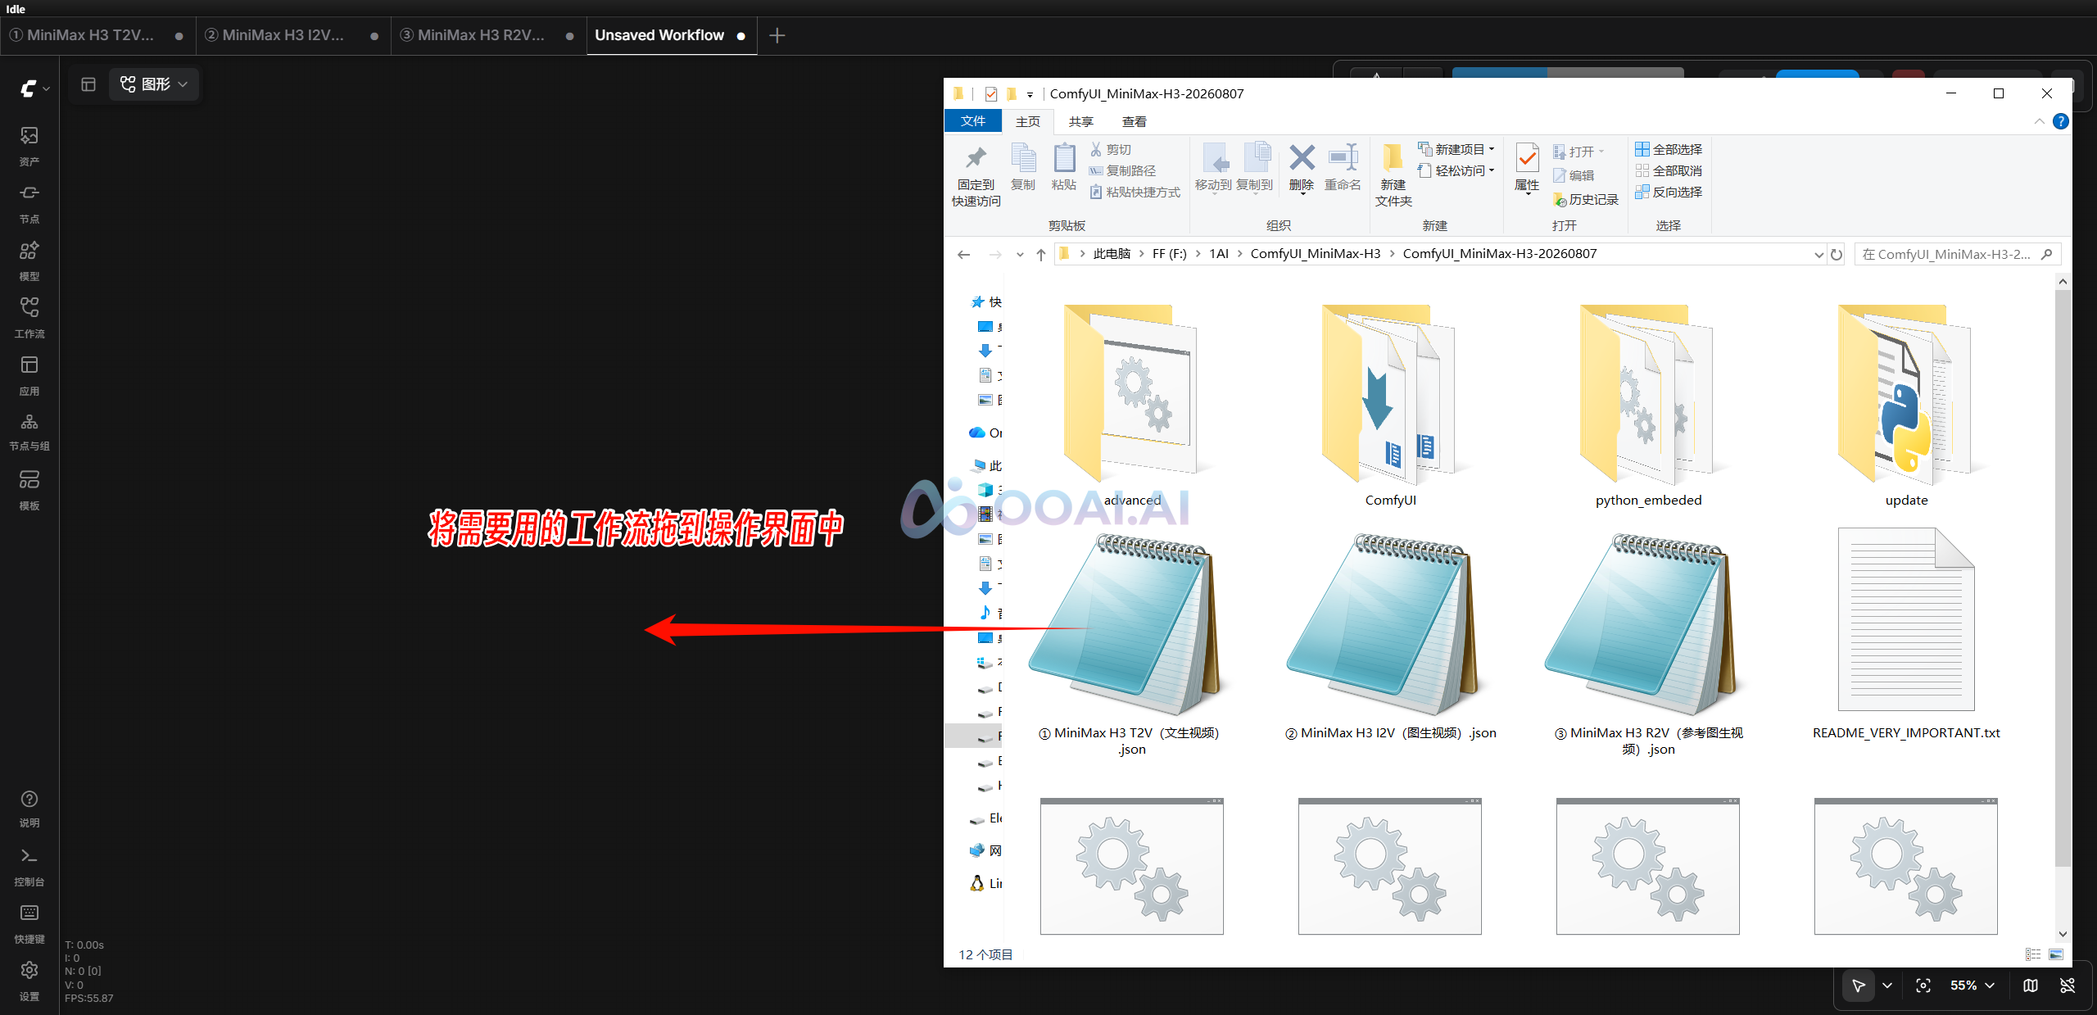
Task: Switch to the 共享 share ribbon tab
Action: [1080, 121]
